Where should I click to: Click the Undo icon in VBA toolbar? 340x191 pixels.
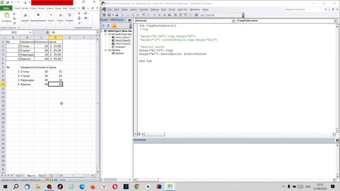pos(143,15)
